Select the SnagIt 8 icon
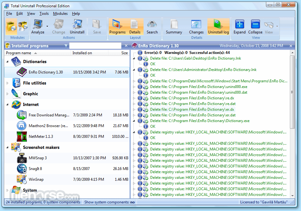301x211 pixels. tap(22, 169)
